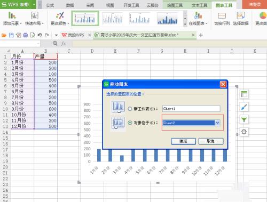The height and width of the screenshot is (202, 267).
Task: Close the 移动图表 dialog
Action: [x=223, y=84]
